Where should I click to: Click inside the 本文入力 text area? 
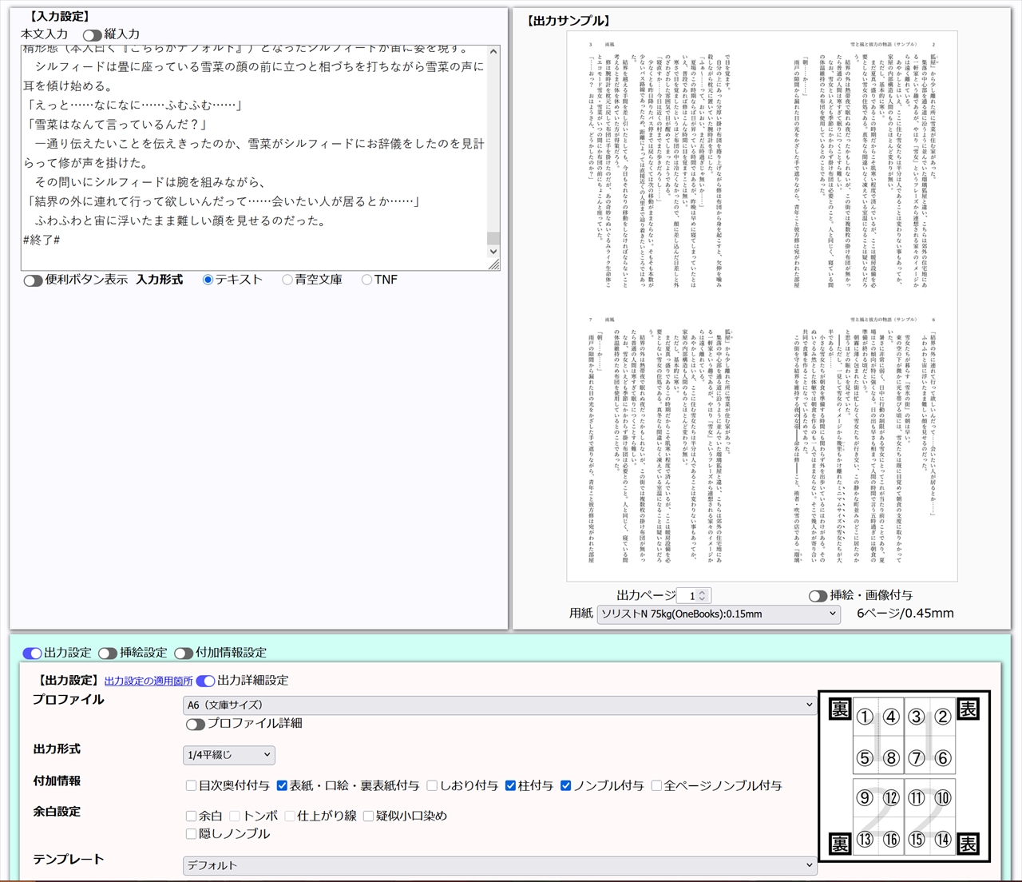tap(255, 152)
